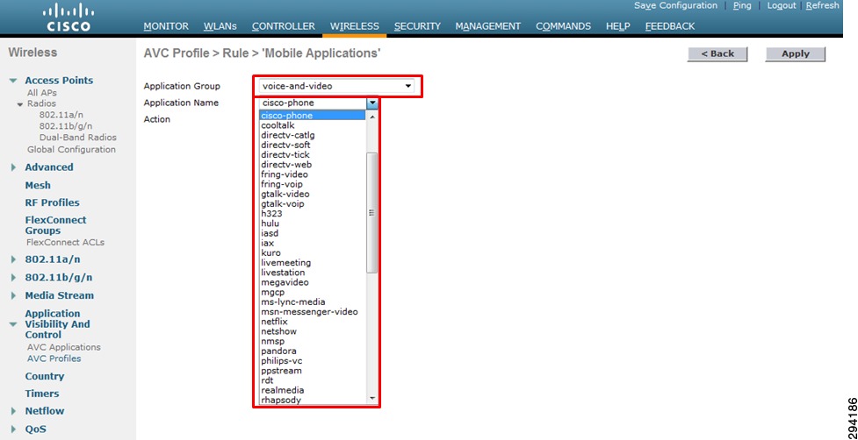
Task: Open the Mesh section
Action: click(38, 185)
